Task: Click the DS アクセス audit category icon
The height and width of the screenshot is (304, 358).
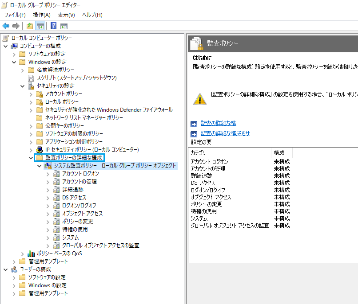Action: pos(56,198)
